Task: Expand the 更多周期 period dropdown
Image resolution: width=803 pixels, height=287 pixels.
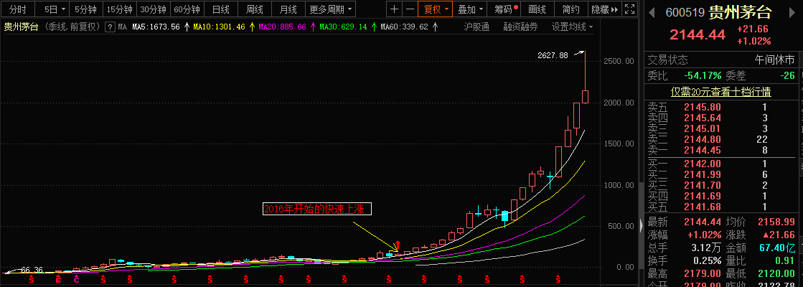Action: click(331, 9)
